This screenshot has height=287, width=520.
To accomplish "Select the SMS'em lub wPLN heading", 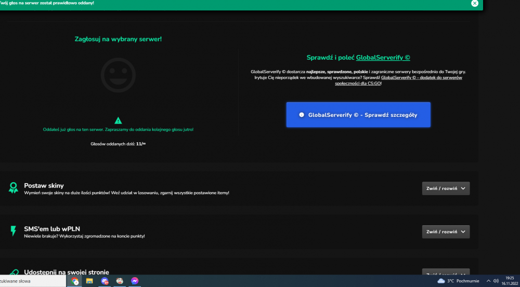I will coord(52,229).
